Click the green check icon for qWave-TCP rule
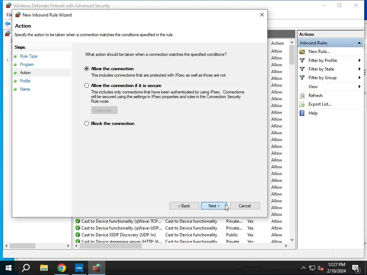 (78, 221)
